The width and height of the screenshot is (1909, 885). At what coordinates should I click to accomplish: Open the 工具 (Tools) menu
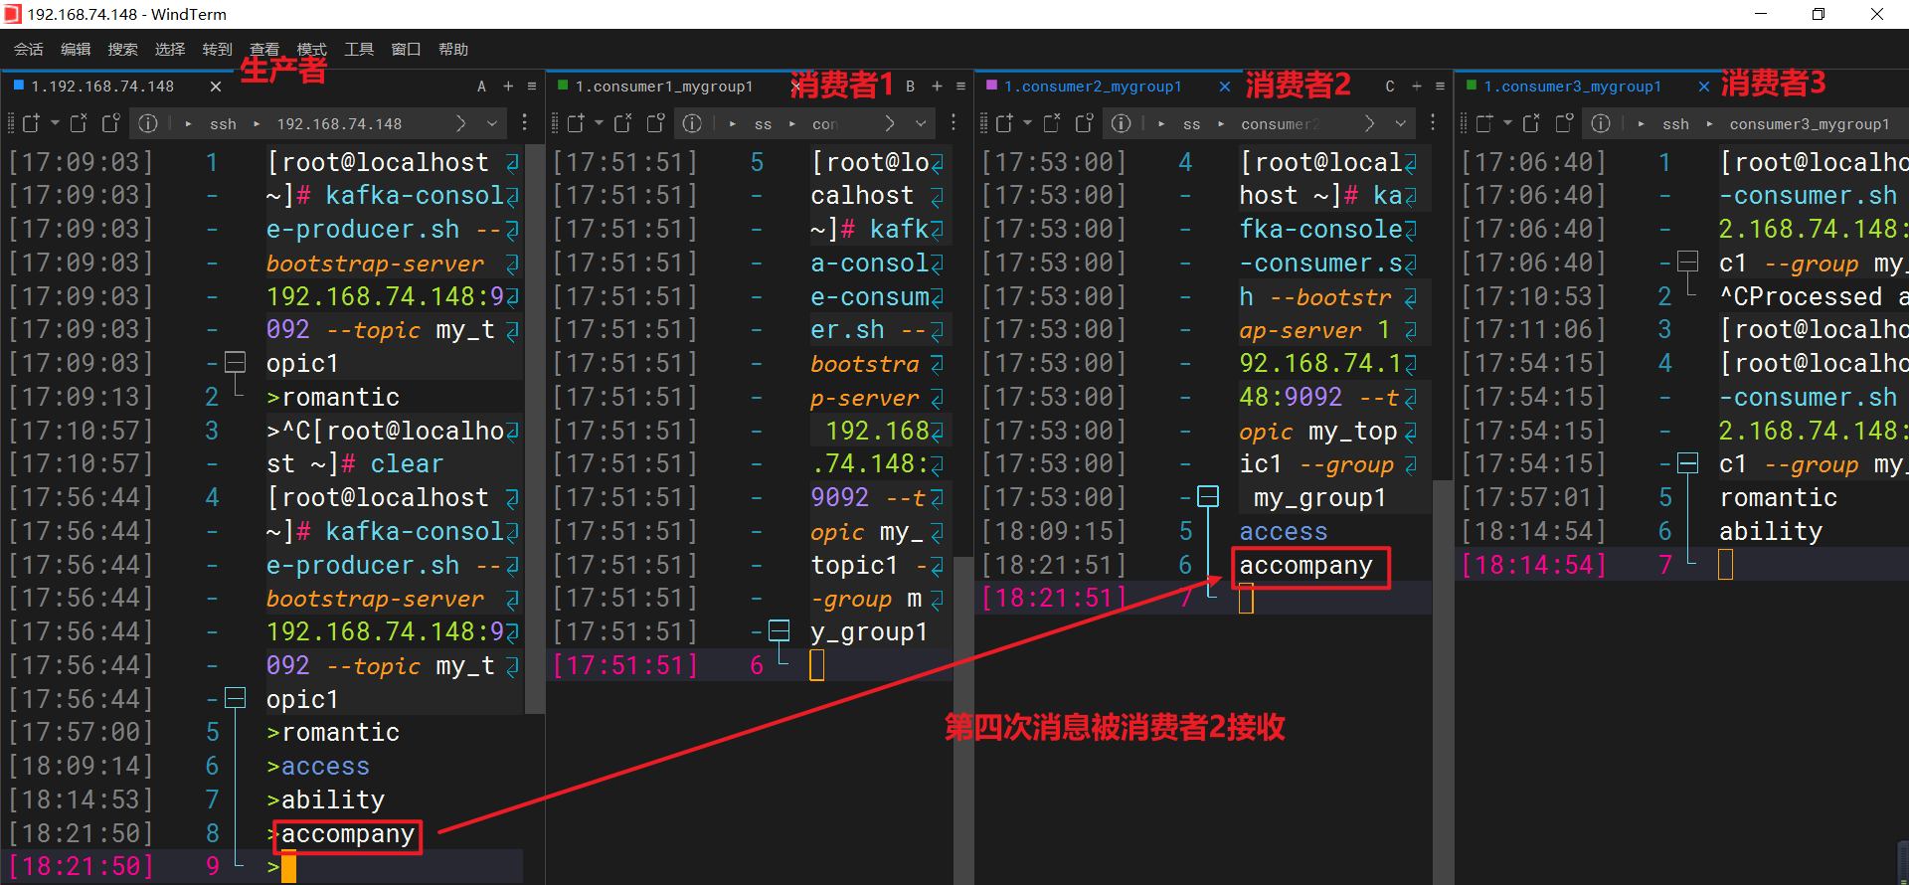359,50
